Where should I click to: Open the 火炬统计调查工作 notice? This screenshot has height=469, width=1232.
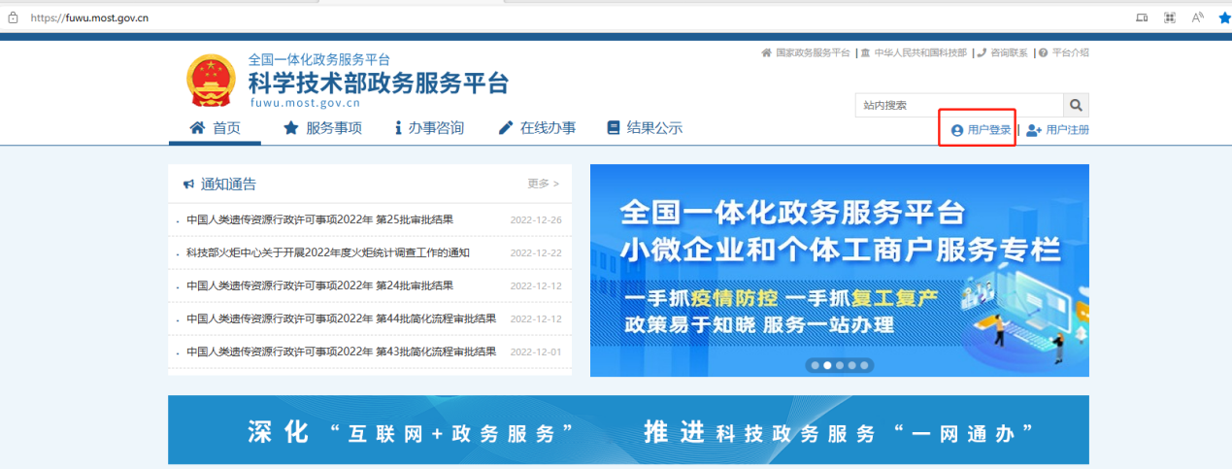point(328,252)
